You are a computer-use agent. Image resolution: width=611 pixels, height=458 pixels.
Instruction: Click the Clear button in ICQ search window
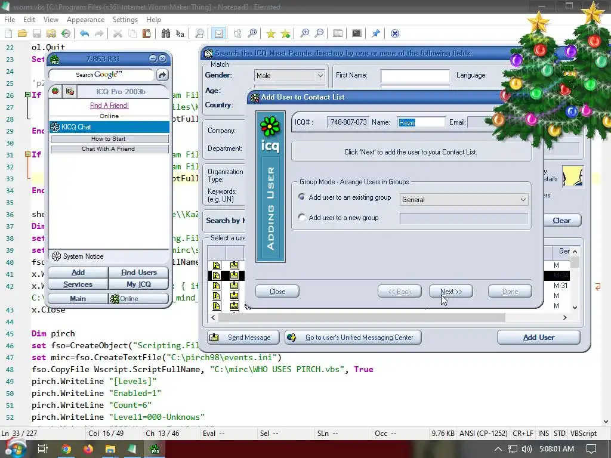tap(561, 221)
